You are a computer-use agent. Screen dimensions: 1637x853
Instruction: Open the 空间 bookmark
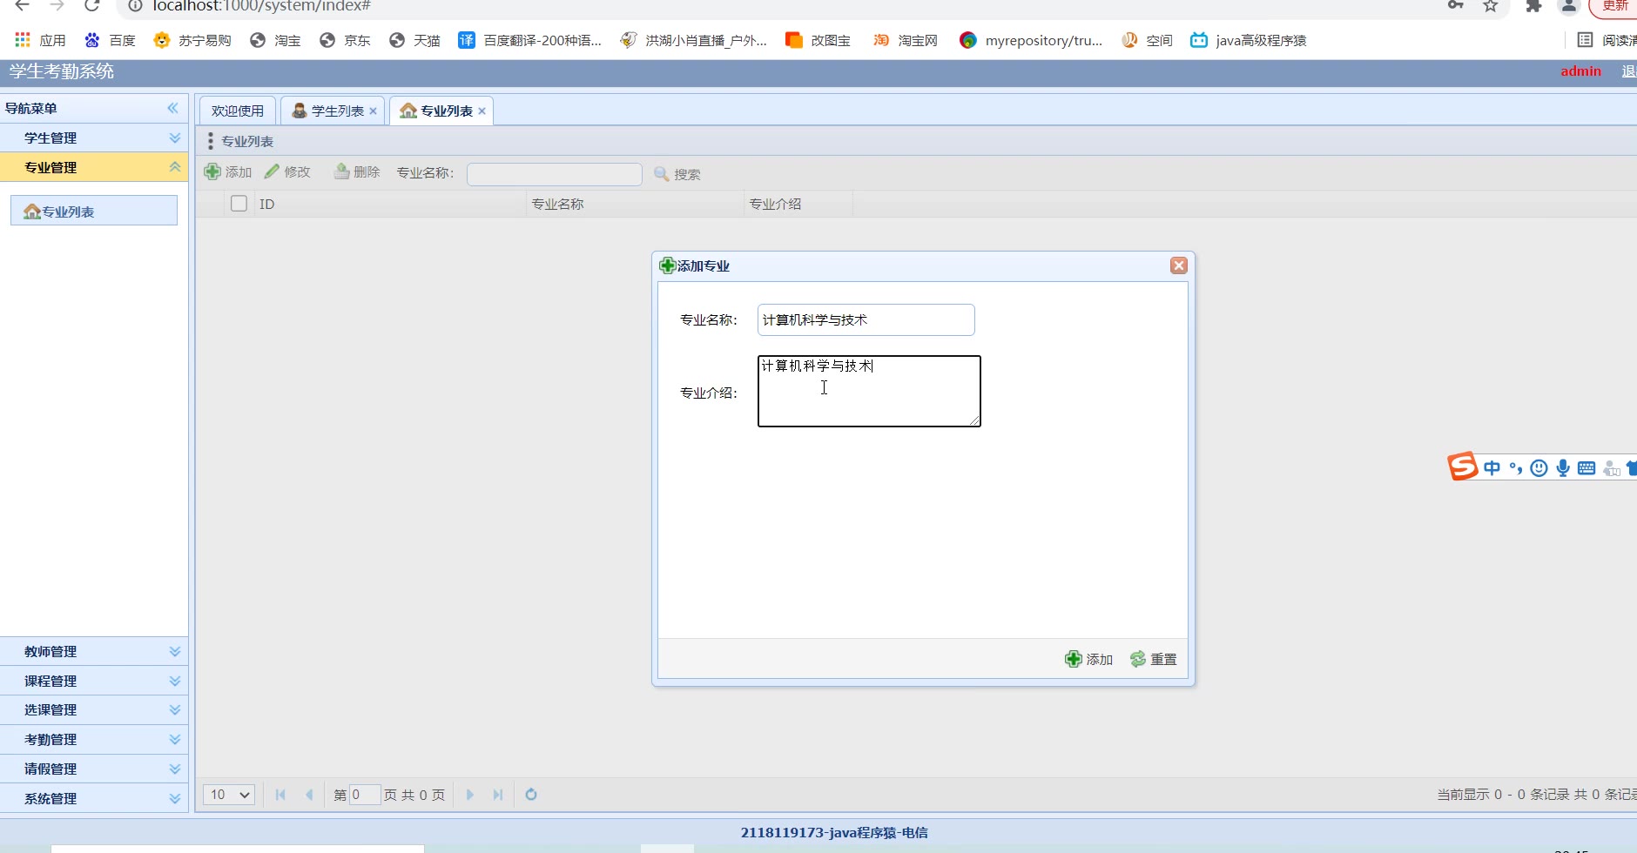tap(1147, 40)
